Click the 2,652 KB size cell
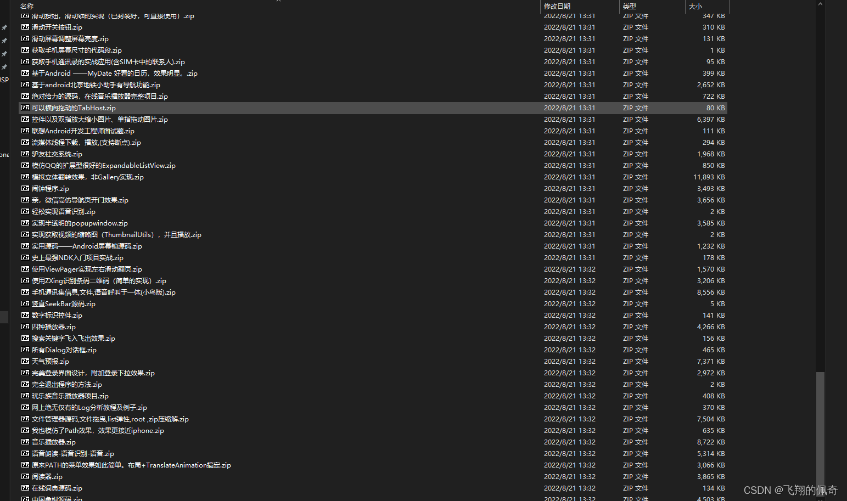The width and height of the screenshot is (847, 501). point(711,85)
